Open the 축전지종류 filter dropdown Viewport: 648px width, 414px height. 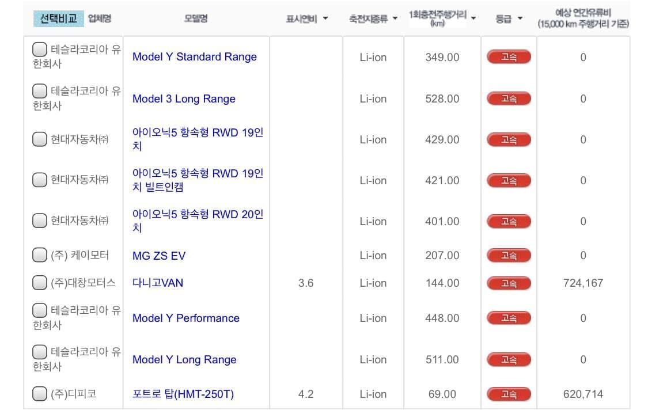click(x=394, y=18)
